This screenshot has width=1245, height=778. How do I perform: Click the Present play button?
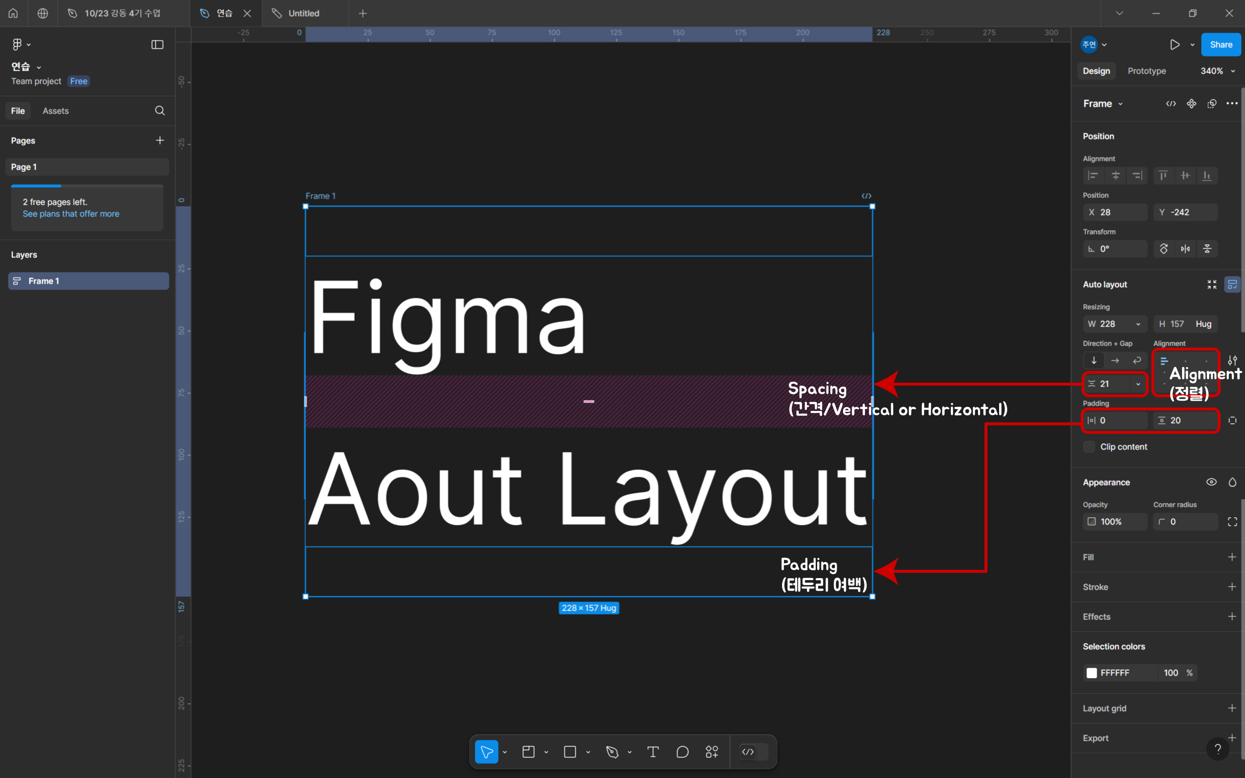pos(1174,45)
